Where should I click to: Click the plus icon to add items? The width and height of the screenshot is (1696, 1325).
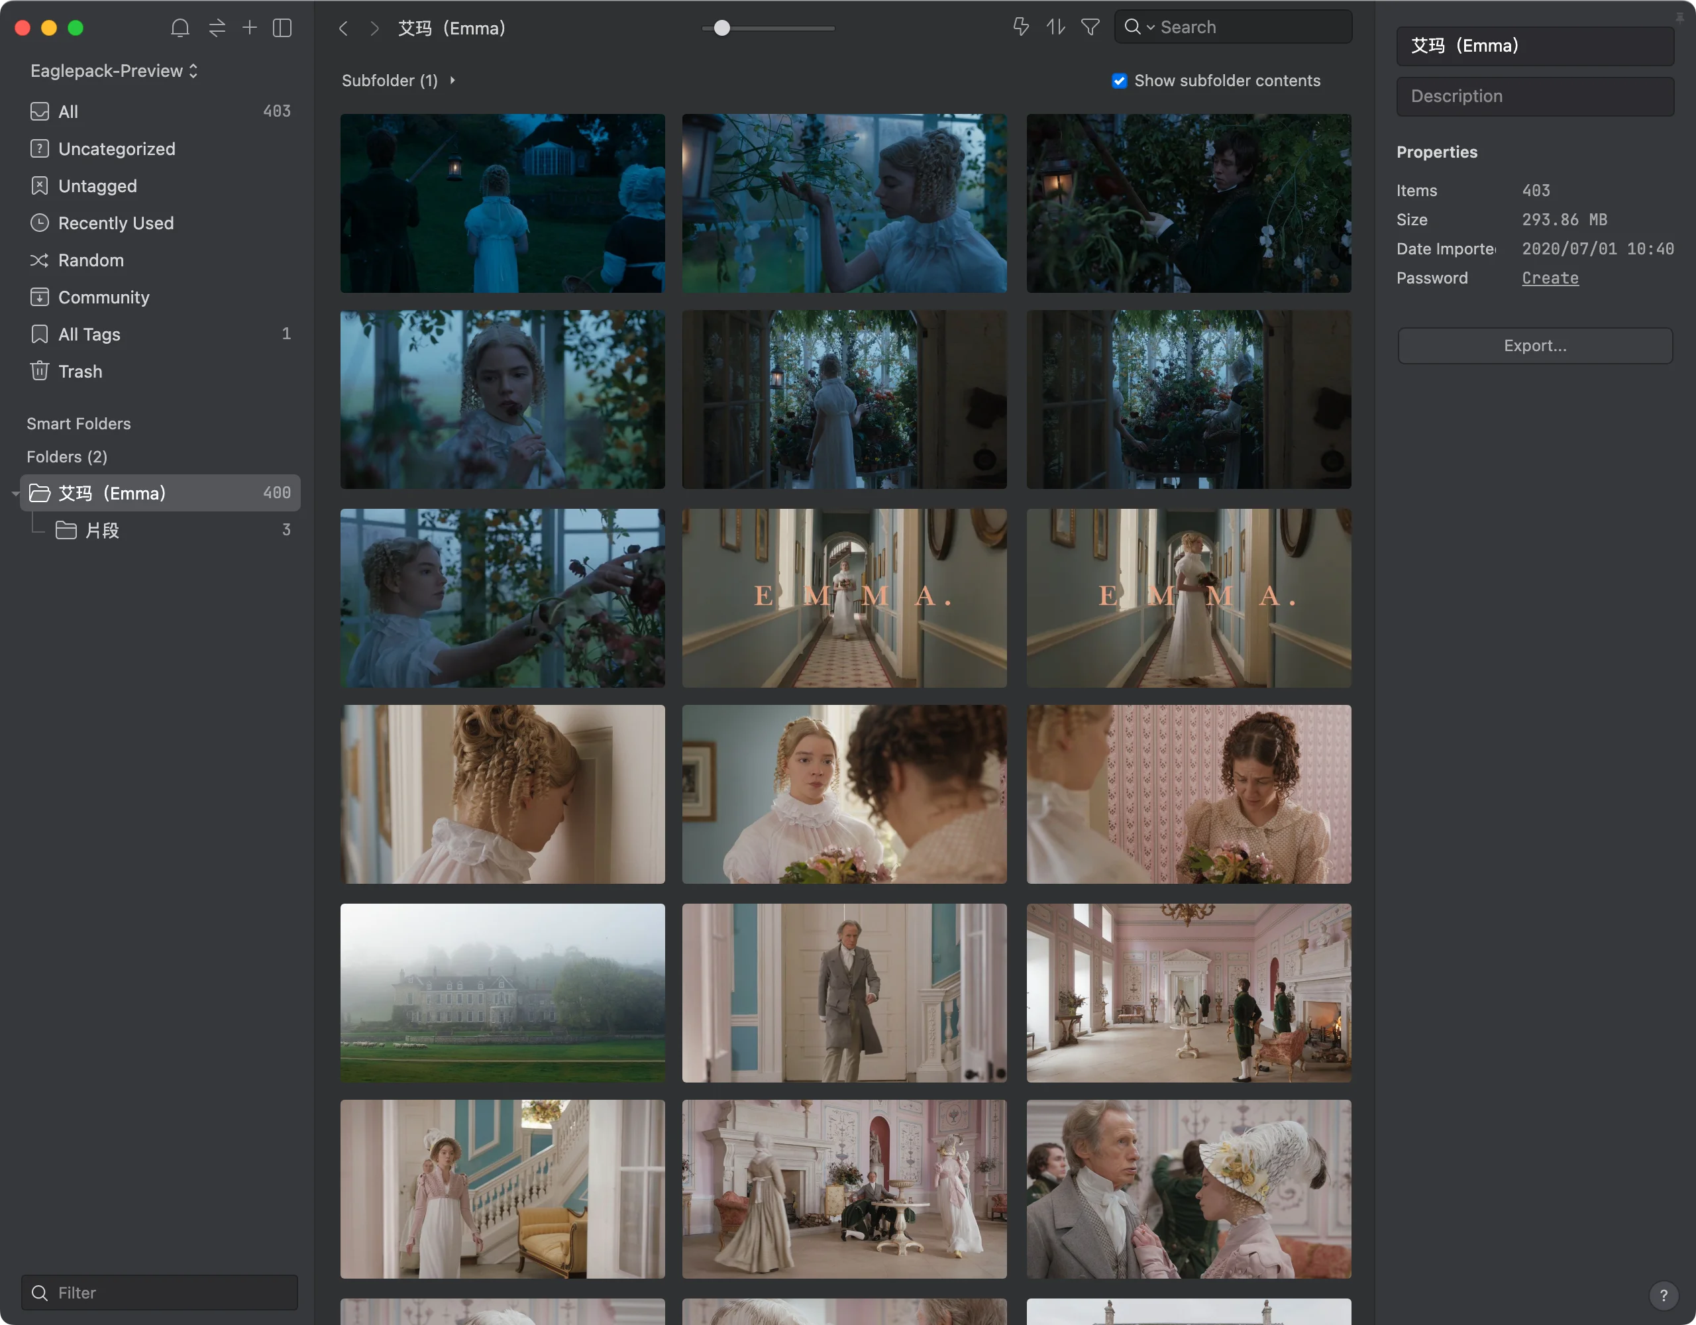point(249,28)
